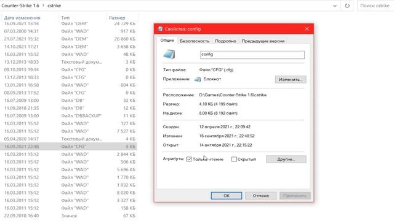394x221 pixels.
Task: Select the 3 327 КБ WAD row
Action: tap(68, 200)
